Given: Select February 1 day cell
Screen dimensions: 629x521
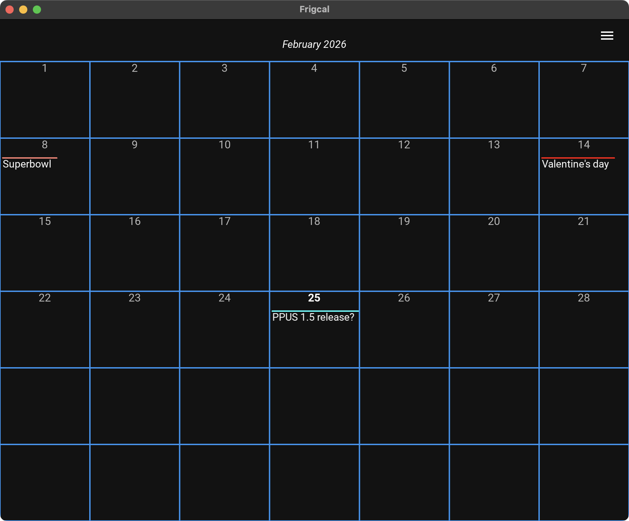Looking at the screenshot, I should (45, 100).
